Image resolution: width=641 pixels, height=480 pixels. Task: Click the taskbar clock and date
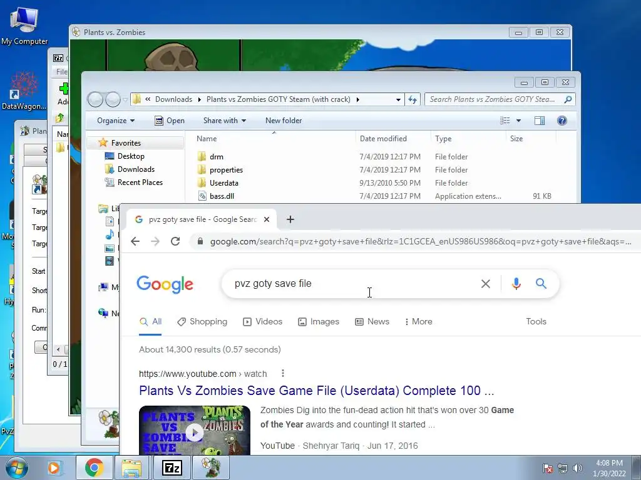[x=609, y=468]
